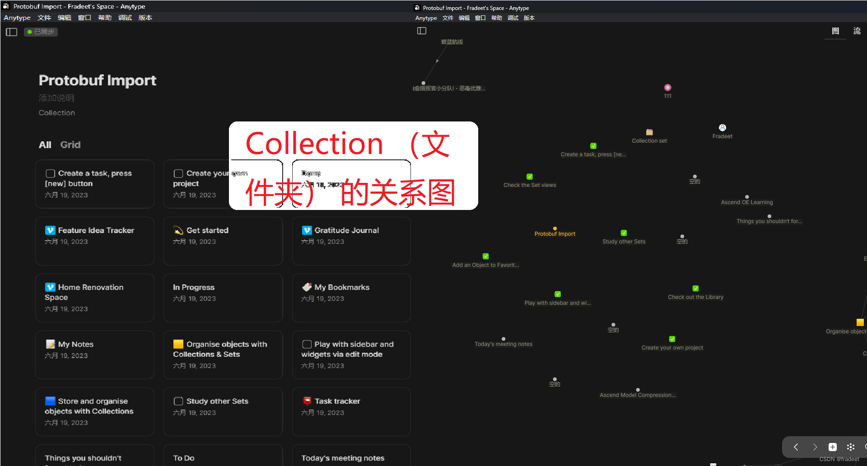Click the 添加说明 description field

[56, 98]
